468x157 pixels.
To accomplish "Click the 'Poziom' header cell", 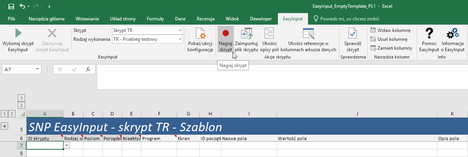I will click(93, 138).
